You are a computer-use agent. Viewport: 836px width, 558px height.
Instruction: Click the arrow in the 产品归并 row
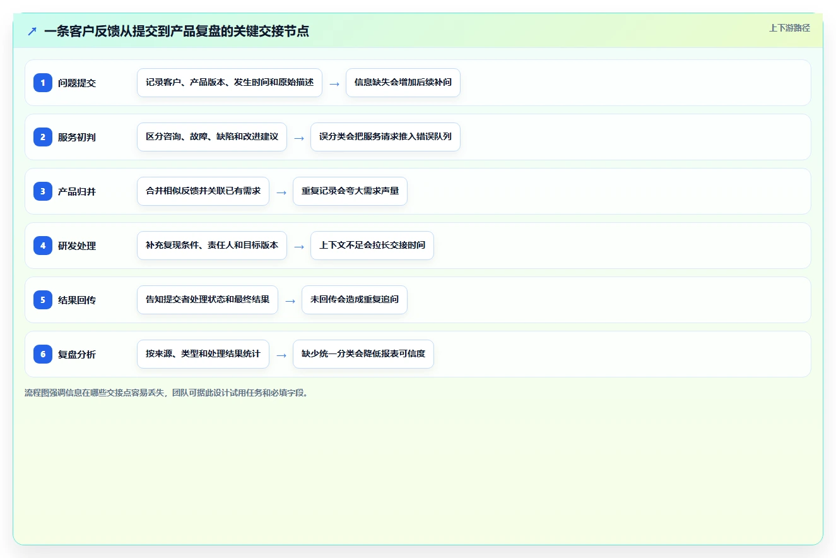(x=281, y=192)
